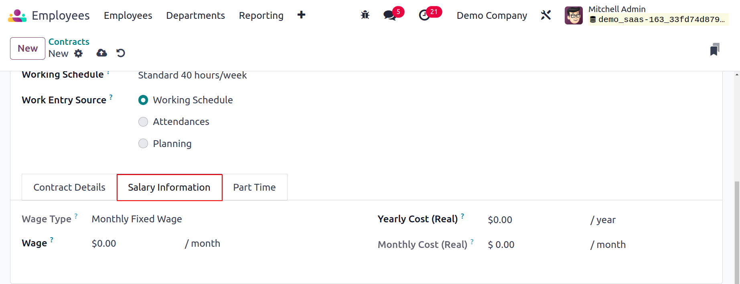The image size is (740, 284).
Task: Discard changes with undo arrow icon
Action: pos(121,53)
